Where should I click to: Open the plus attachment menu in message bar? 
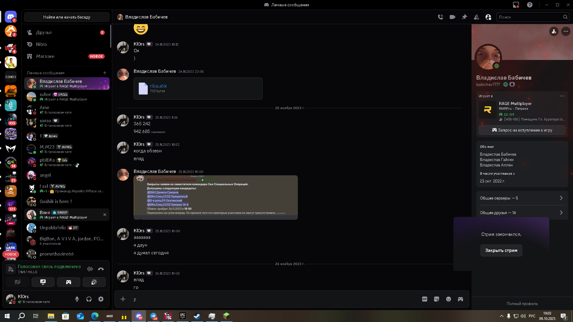123,299
